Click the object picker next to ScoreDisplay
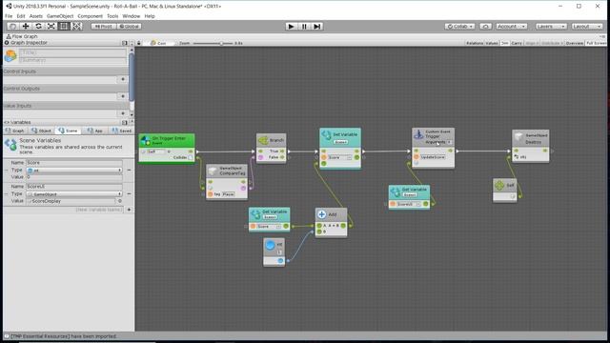The height and width of the screenshot is (343, 610). pos(120,201)
